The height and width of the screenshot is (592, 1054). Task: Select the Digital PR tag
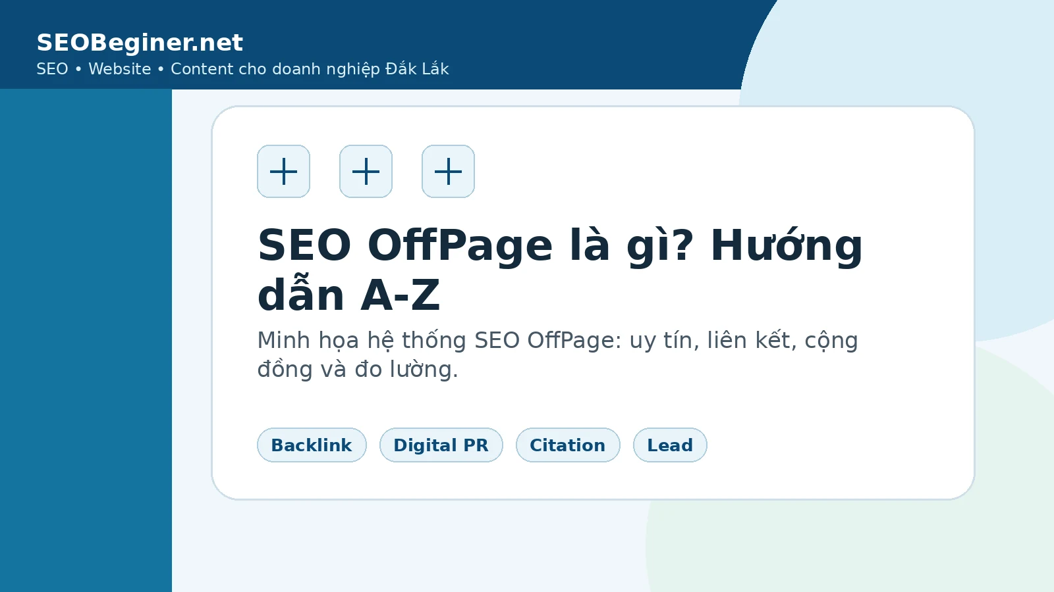pyautogui.click(x=441, y=445)
